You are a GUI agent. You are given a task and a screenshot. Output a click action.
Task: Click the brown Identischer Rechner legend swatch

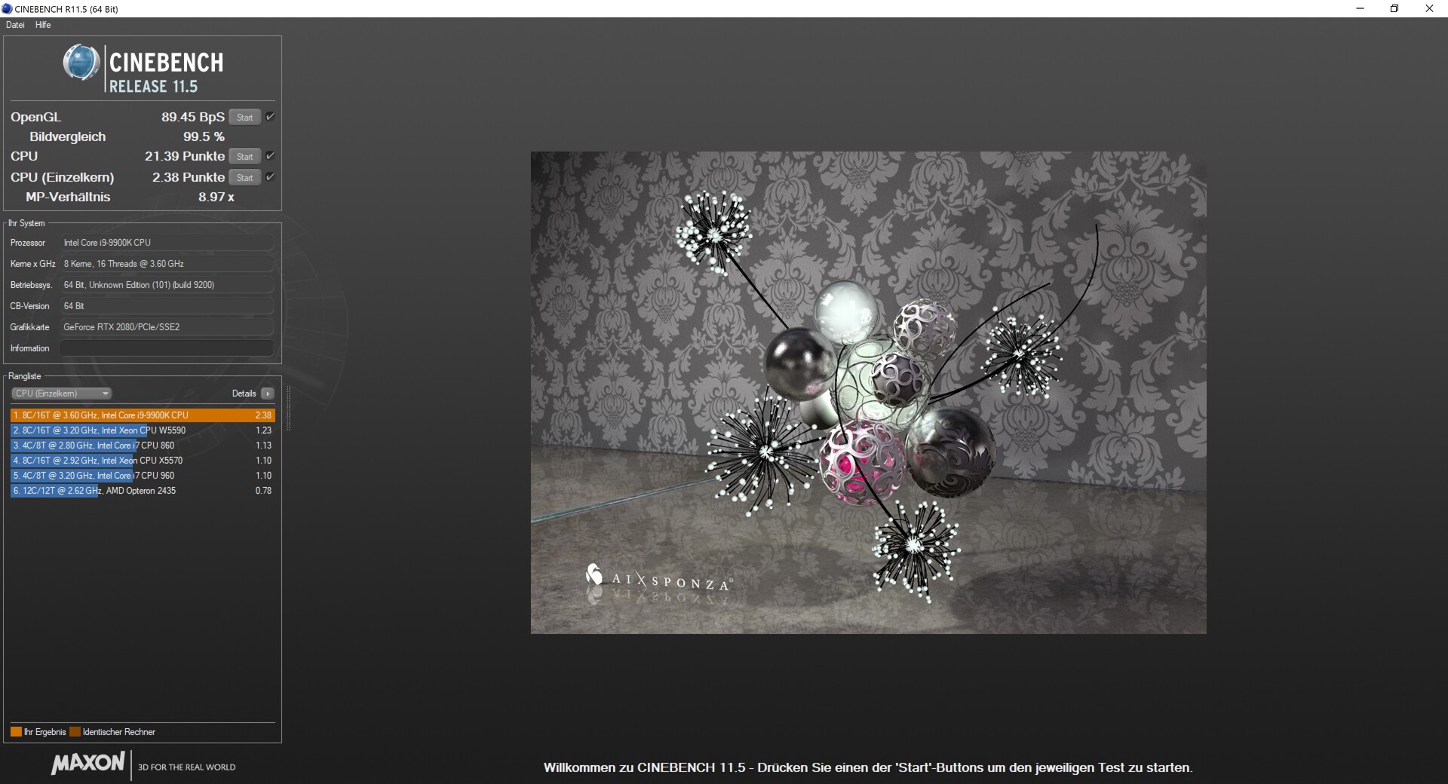[x=75, y=732]
